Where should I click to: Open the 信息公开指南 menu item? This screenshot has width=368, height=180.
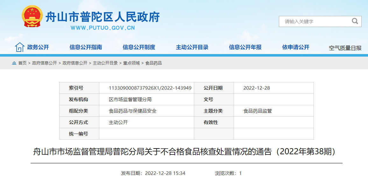tap(86, 47)
